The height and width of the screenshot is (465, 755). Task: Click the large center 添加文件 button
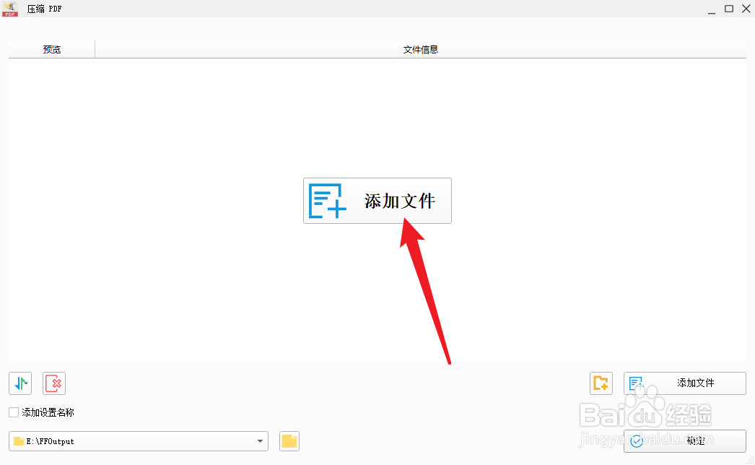377,201
